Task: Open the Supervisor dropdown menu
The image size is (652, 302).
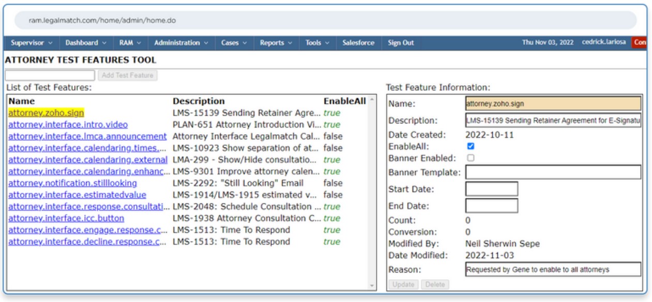Action: [x=32, y=43]
